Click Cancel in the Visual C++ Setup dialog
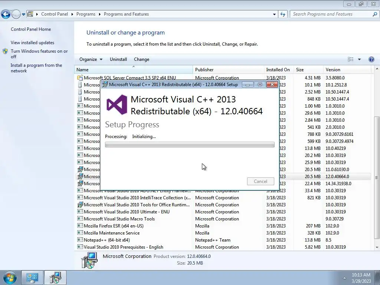Image resolution: width=380 pixels, height=285 pixels. (261, 181)
